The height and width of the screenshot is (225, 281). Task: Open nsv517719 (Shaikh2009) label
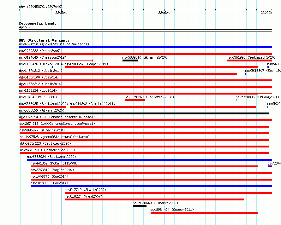(85, 190)
